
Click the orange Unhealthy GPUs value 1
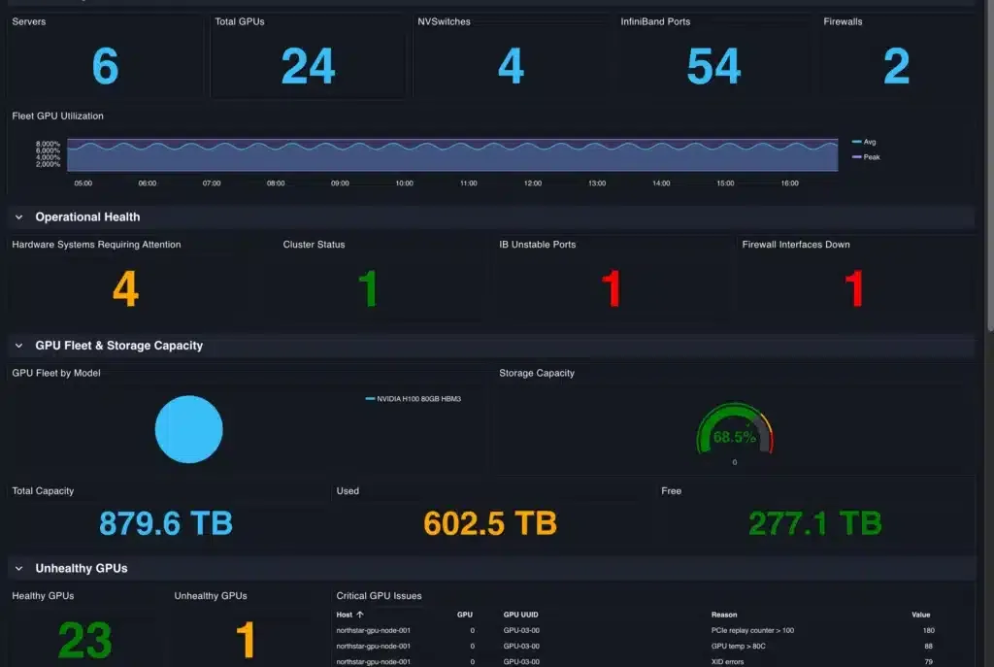click(246, 641)
